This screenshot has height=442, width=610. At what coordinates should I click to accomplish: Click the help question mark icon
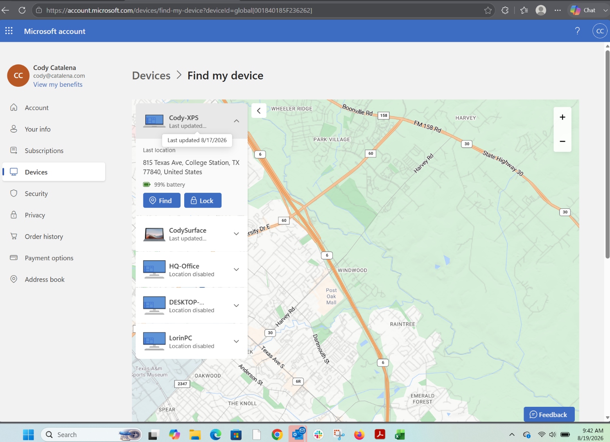point(577,31)
